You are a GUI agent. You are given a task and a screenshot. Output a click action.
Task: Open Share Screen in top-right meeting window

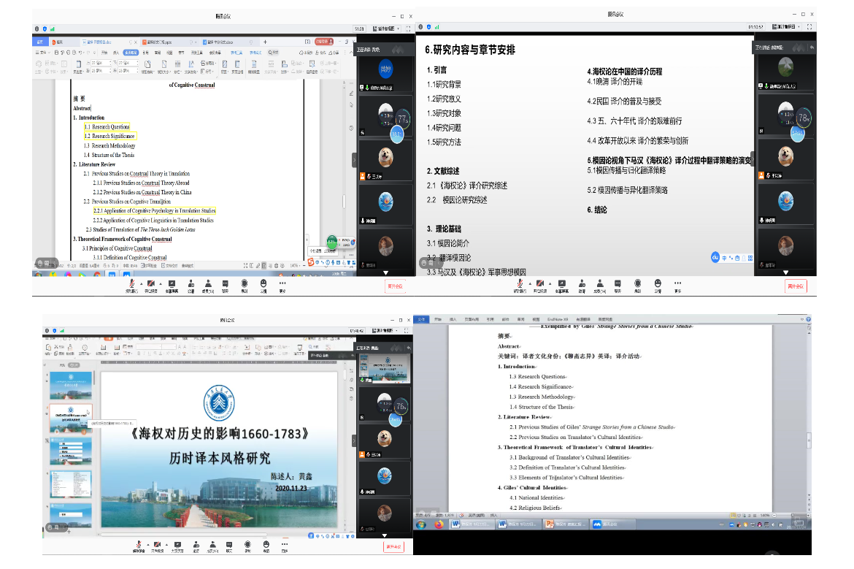pos(561,286)
